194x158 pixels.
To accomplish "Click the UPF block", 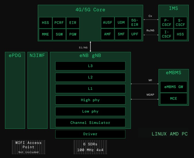I will pyautogui.click(x=135, y=34).
